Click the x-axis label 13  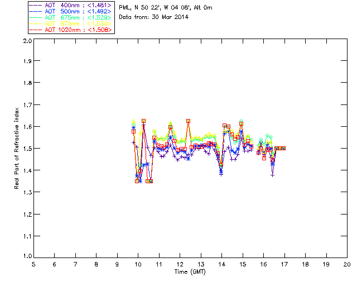pyautogui.click(x=201, y=264)
